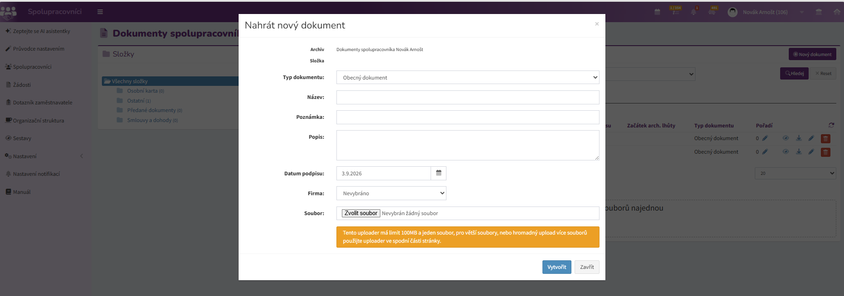Click into the Název input field
Image resolution: width=844 pixels, height=296 pixels.
point(468,98)
